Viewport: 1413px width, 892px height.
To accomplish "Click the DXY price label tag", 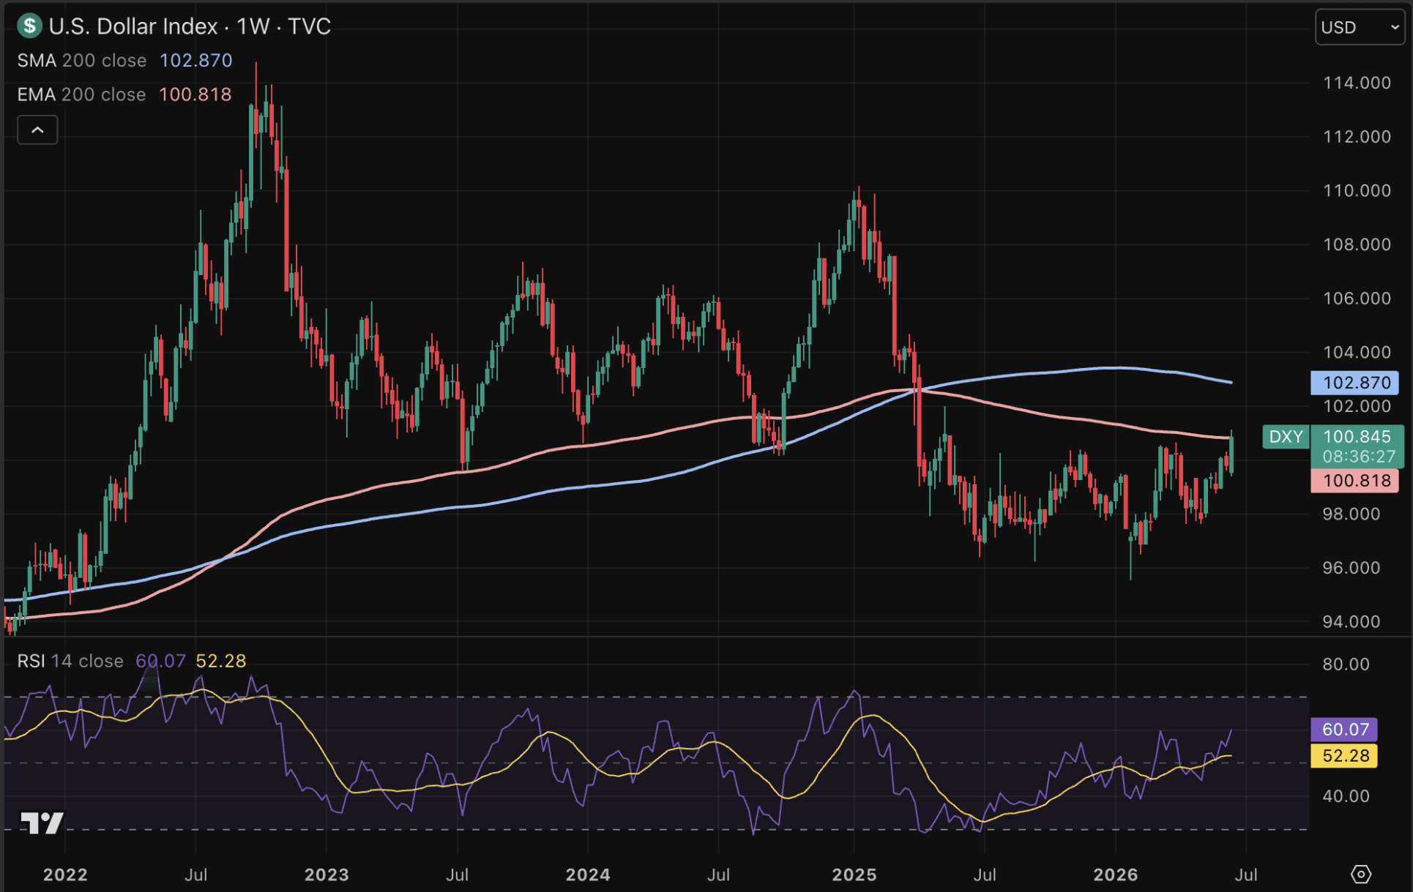I will [1286, 437].
